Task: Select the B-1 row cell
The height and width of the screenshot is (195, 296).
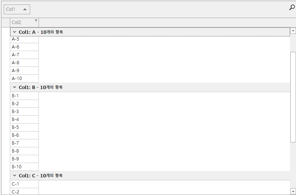Action: (x=24, y=96)
